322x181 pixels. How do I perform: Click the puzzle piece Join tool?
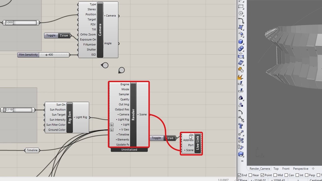241,69
